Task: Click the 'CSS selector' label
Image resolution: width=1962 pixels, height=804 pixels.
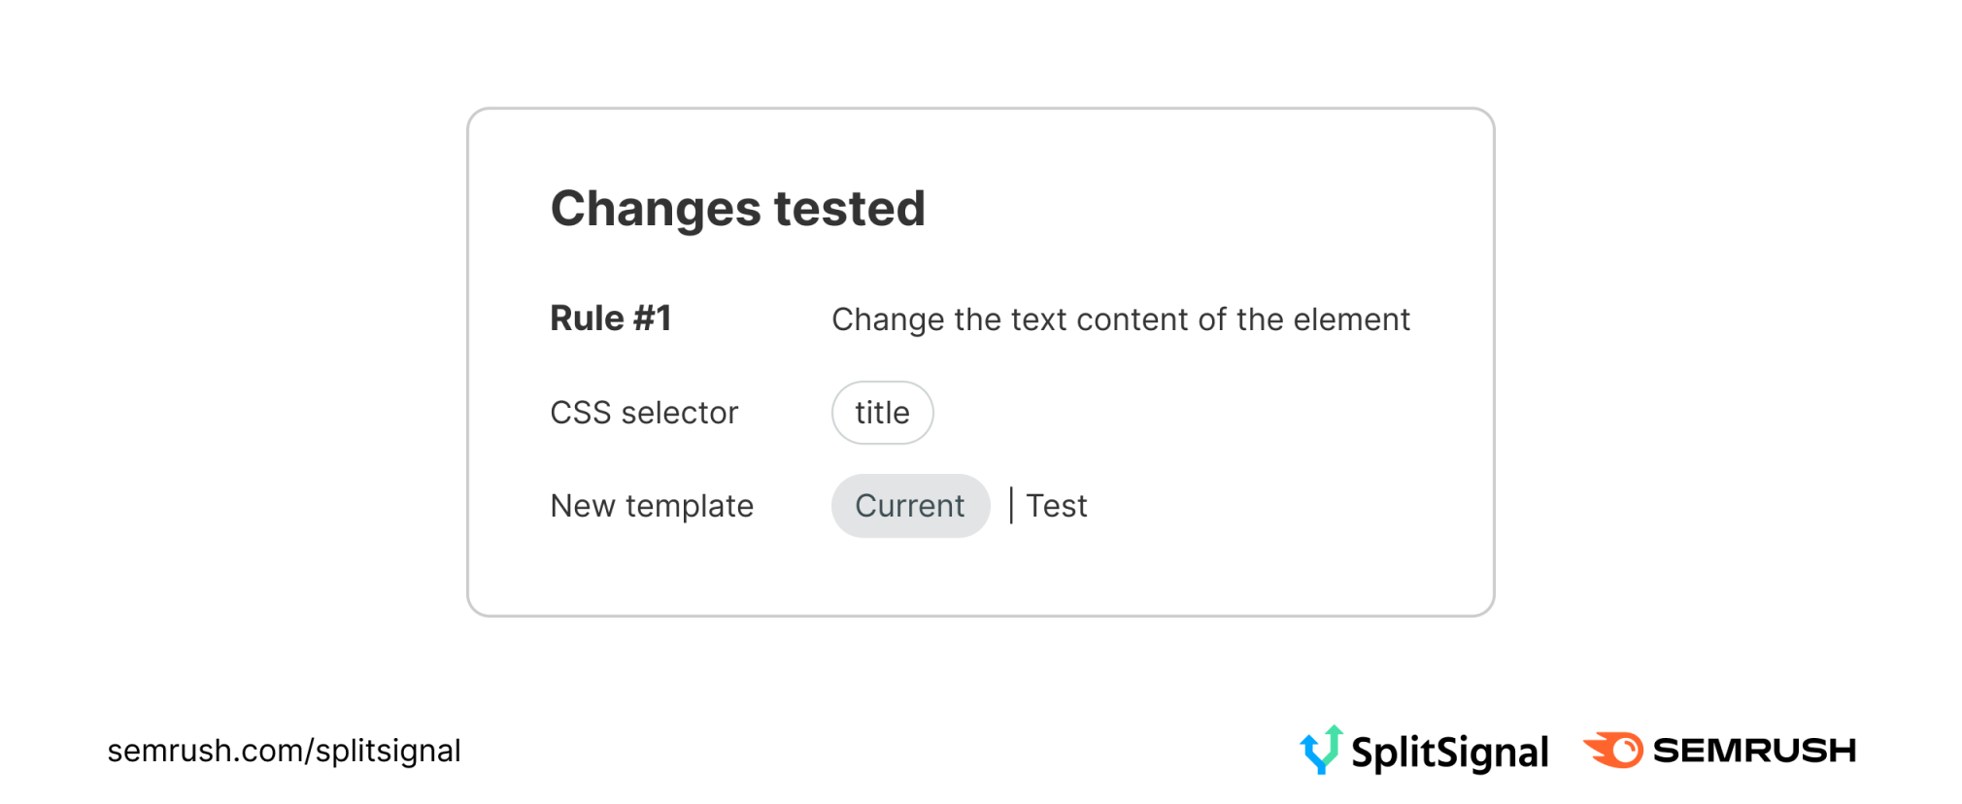Action: pos(644,413)
